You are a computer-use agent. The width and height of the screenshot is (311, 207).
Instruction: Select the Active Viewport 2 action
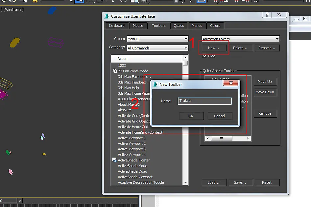(132, 143)
